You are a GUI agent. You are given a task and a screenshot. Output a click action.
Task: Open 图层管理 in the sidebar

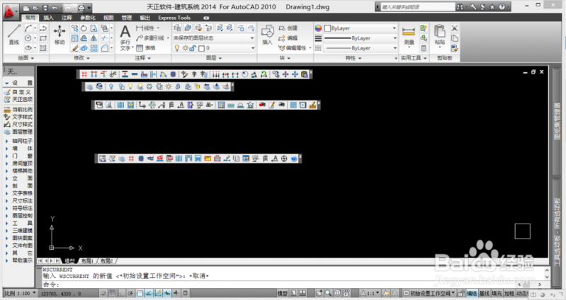point(18,132)
